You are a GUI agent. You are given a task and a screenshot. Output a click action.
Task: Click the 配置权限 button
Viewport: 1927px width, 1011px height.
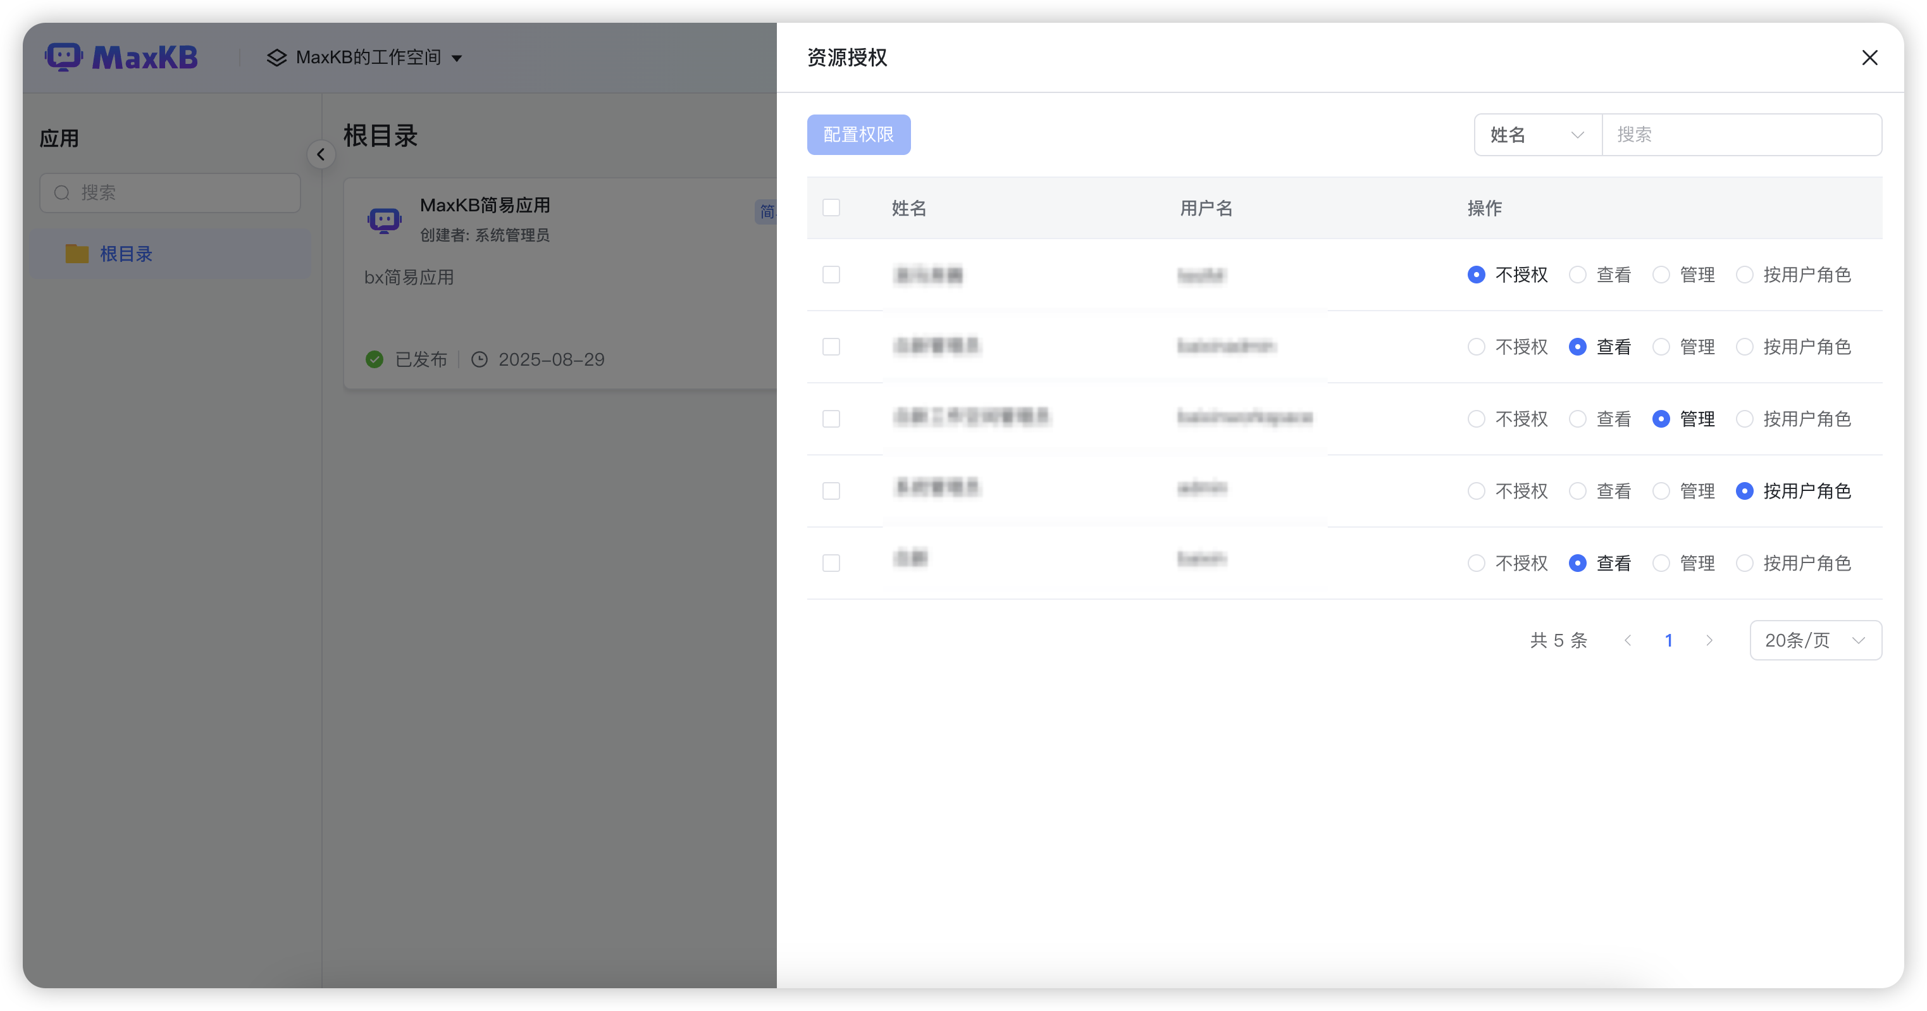[x=858, y=135]
